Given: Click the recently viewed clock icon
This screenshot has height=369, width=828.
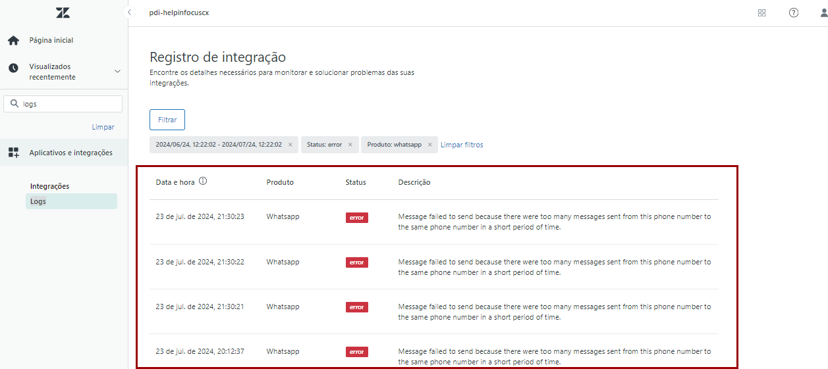Looking at the screenshot, I should pyautogui.click(x=13, y=68).
